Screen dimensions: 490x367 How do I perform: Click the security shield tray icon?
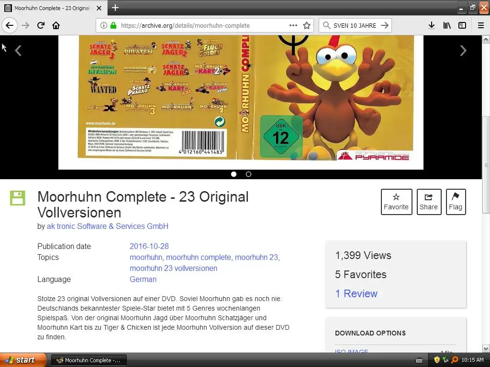tap(437, 360)
